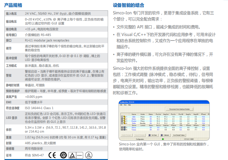Click the '臭氧产生' spec row label

(x=11, y=97)
